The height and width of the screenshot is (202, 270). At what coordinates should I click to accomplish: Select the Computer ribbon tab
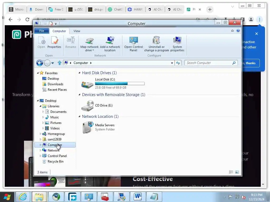point(59,31)
